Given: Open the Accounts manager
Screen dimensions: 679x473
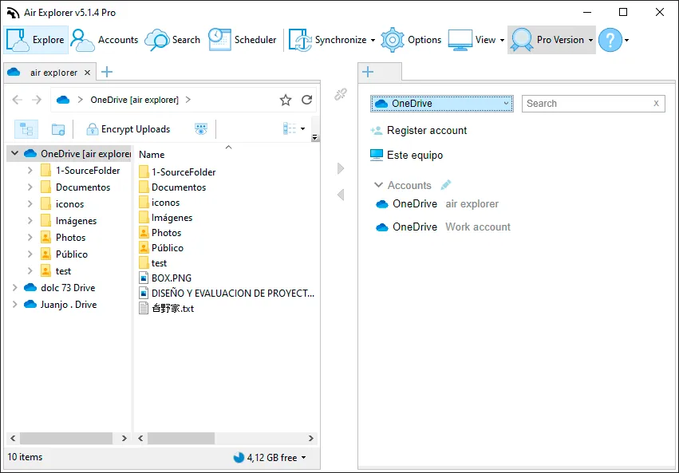Looking at the screenshot, I should (105, 40).
